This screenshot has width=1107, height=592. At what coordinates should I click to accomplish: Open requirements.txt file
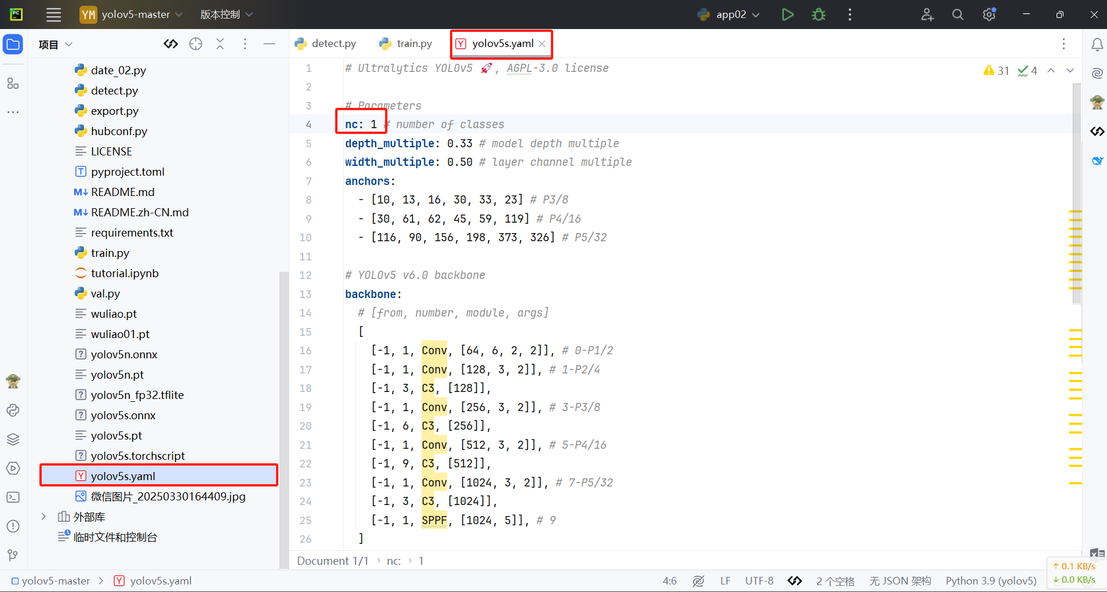(132, 233)
